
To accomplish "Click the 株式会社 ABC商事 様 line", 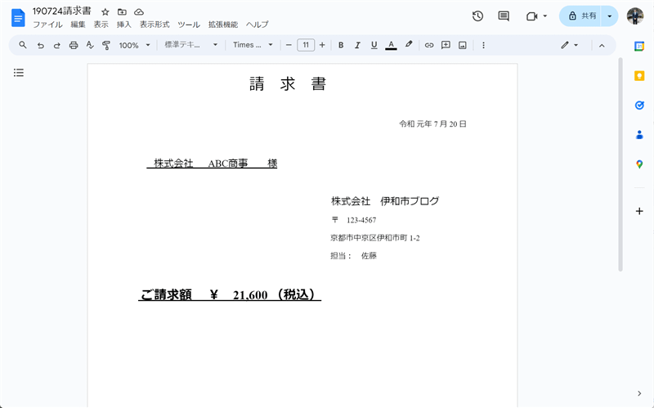I will point(212,163).
